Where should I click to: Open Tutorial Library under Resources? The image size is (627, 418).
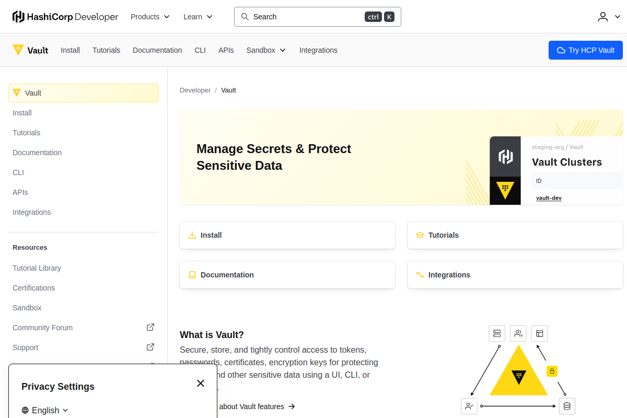tap(84, 268)
